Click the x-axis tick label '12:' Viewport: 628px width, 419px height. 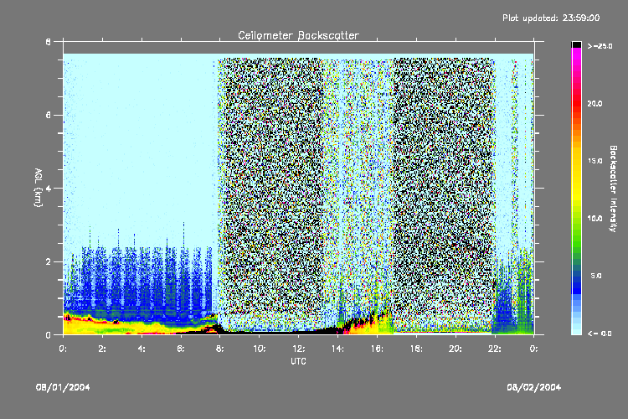point(298,349)
